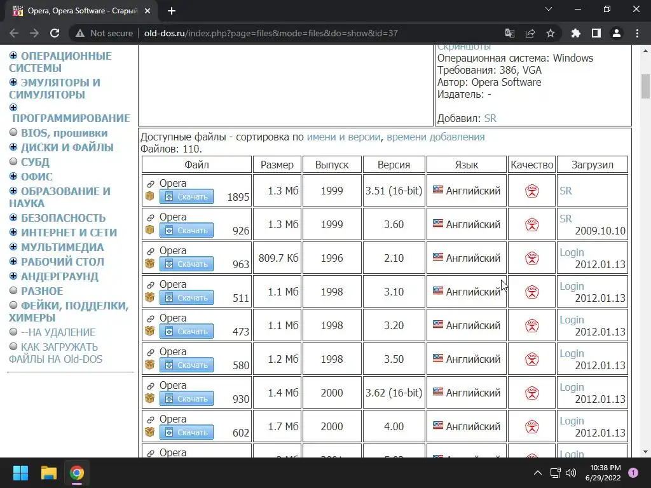Select the Opera, Opera Software browser tab
651x488 pixels.
(x=81, y=11)
